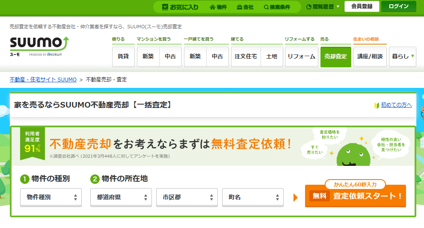Select the 賃貸 rental tab
Screen dimensions: 424x228
[123, 57]
